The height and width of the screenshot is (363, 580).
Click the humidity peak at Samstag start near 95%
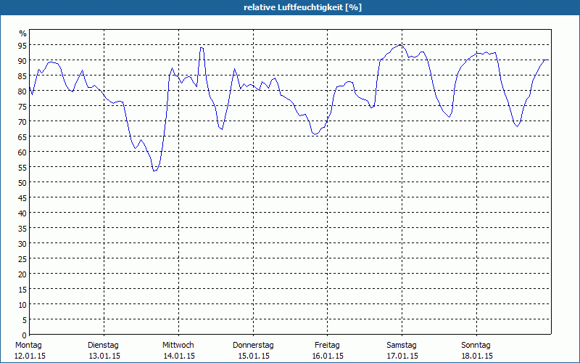pos(401,45)
